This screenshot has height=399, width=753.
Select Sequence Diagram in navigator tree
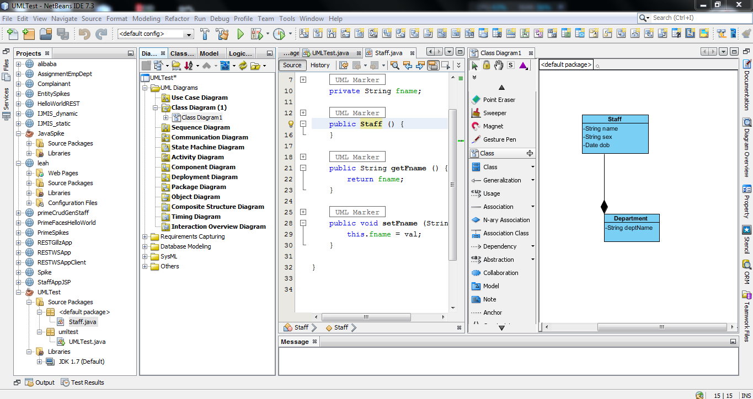pos(196,127)
